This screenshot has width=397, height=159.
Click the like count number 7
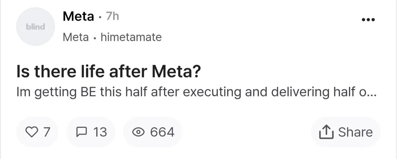(47, 132)
